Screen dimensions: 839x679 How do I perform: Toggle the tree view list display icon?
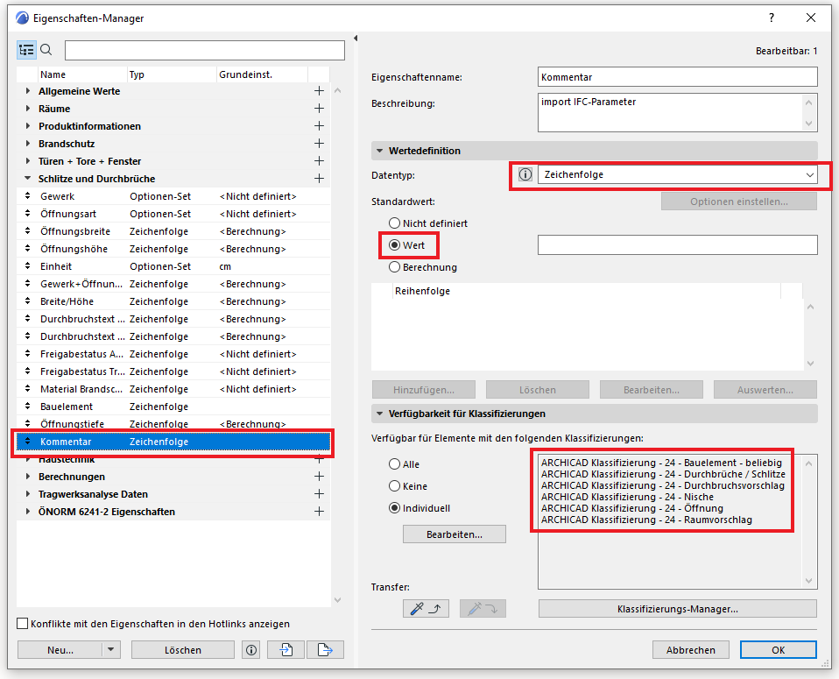[x=26, y=50]
